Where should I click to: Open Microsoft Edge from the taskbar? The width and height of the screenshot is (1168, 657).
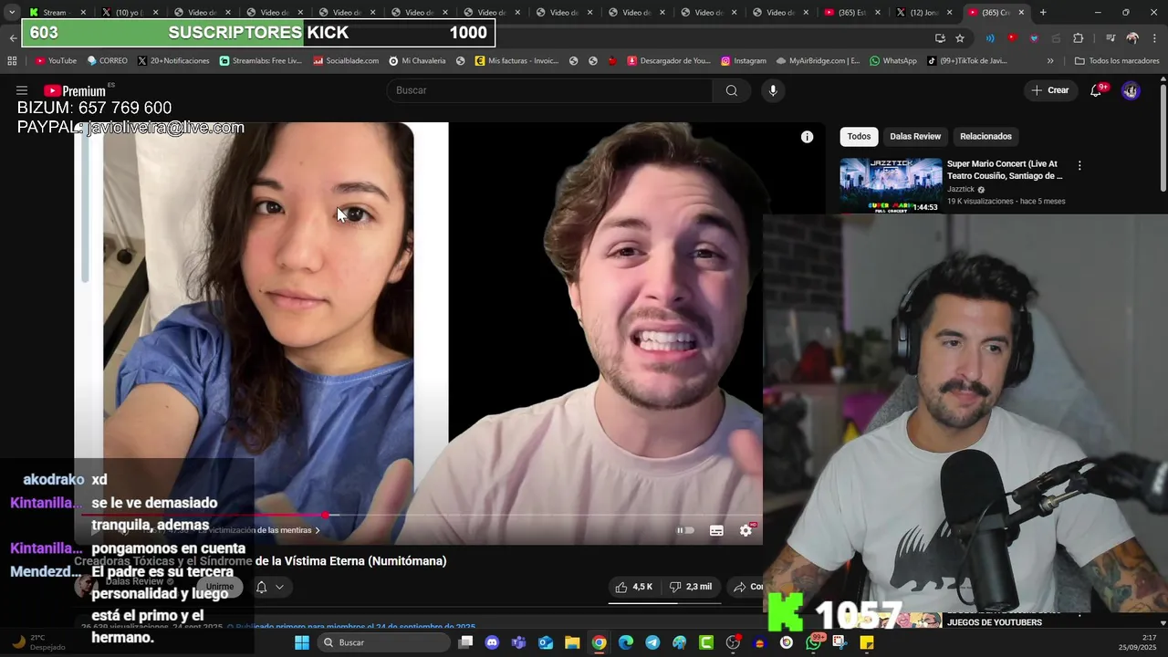click(626, 642)
